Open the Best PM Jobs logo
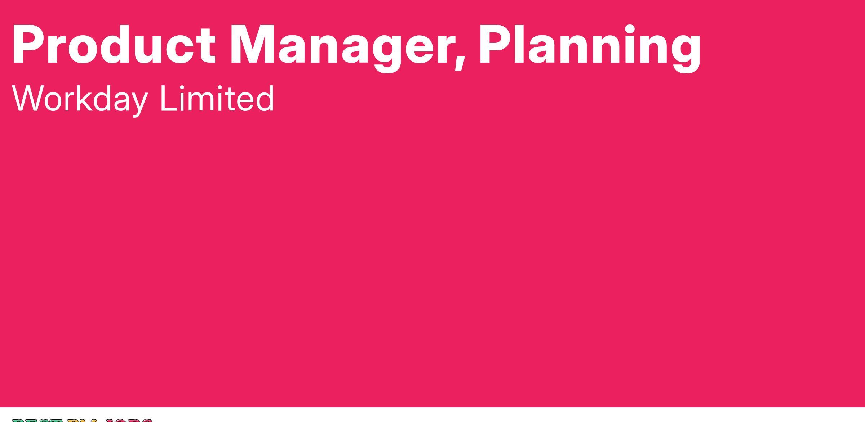 82,420
